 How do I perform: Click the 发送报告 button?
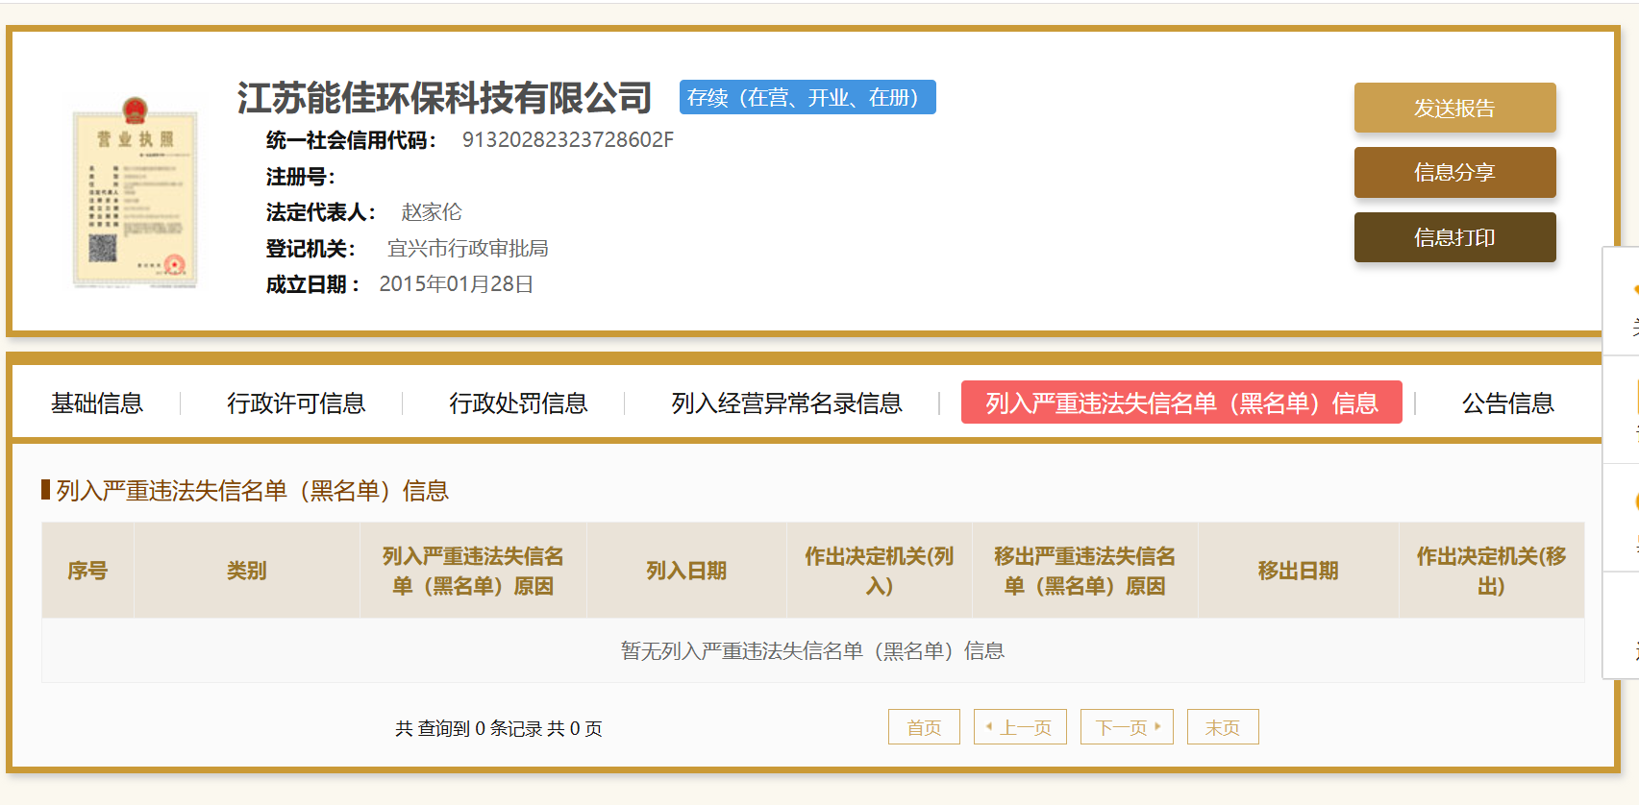pyautogui.click(x=1454, y=108)
